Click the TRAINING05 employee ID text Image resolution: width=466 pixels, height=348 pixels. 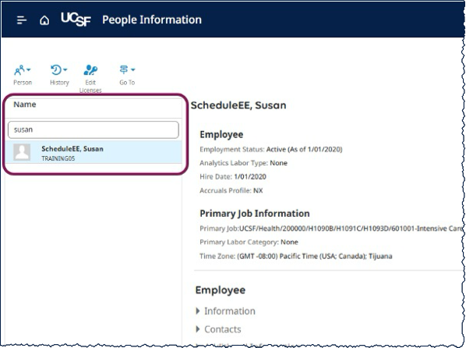pos(58,158)
